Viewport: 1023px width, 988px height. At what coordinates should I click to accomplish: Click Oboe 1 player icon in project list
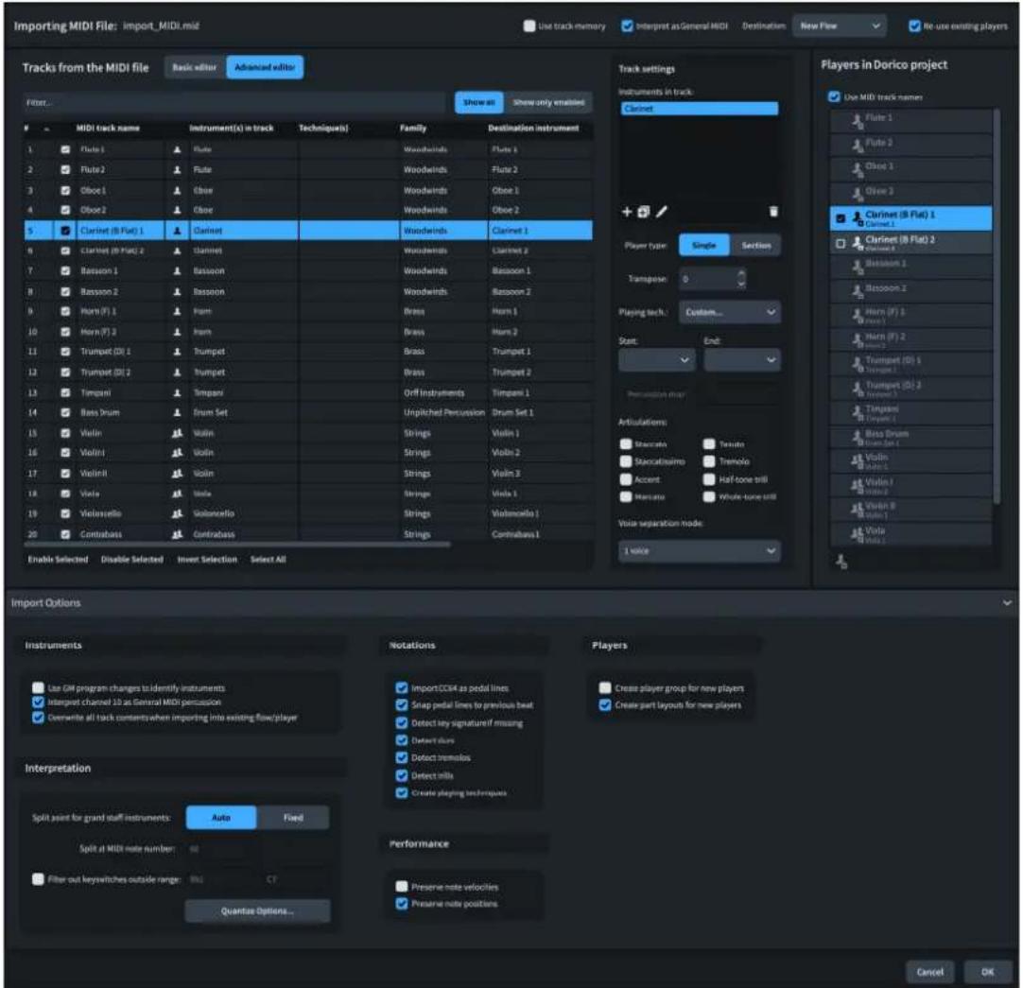[858, 169]
